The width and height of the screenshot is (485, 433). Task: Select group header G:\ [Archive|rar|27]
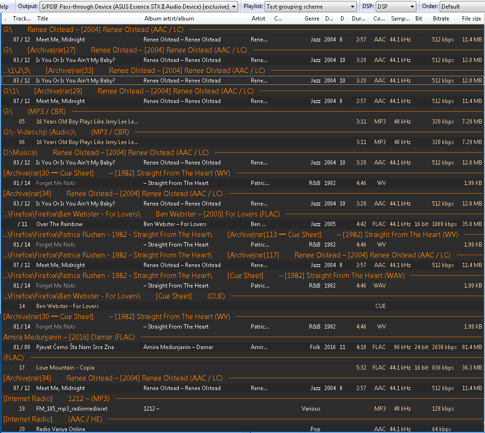(x=242, y=50)
